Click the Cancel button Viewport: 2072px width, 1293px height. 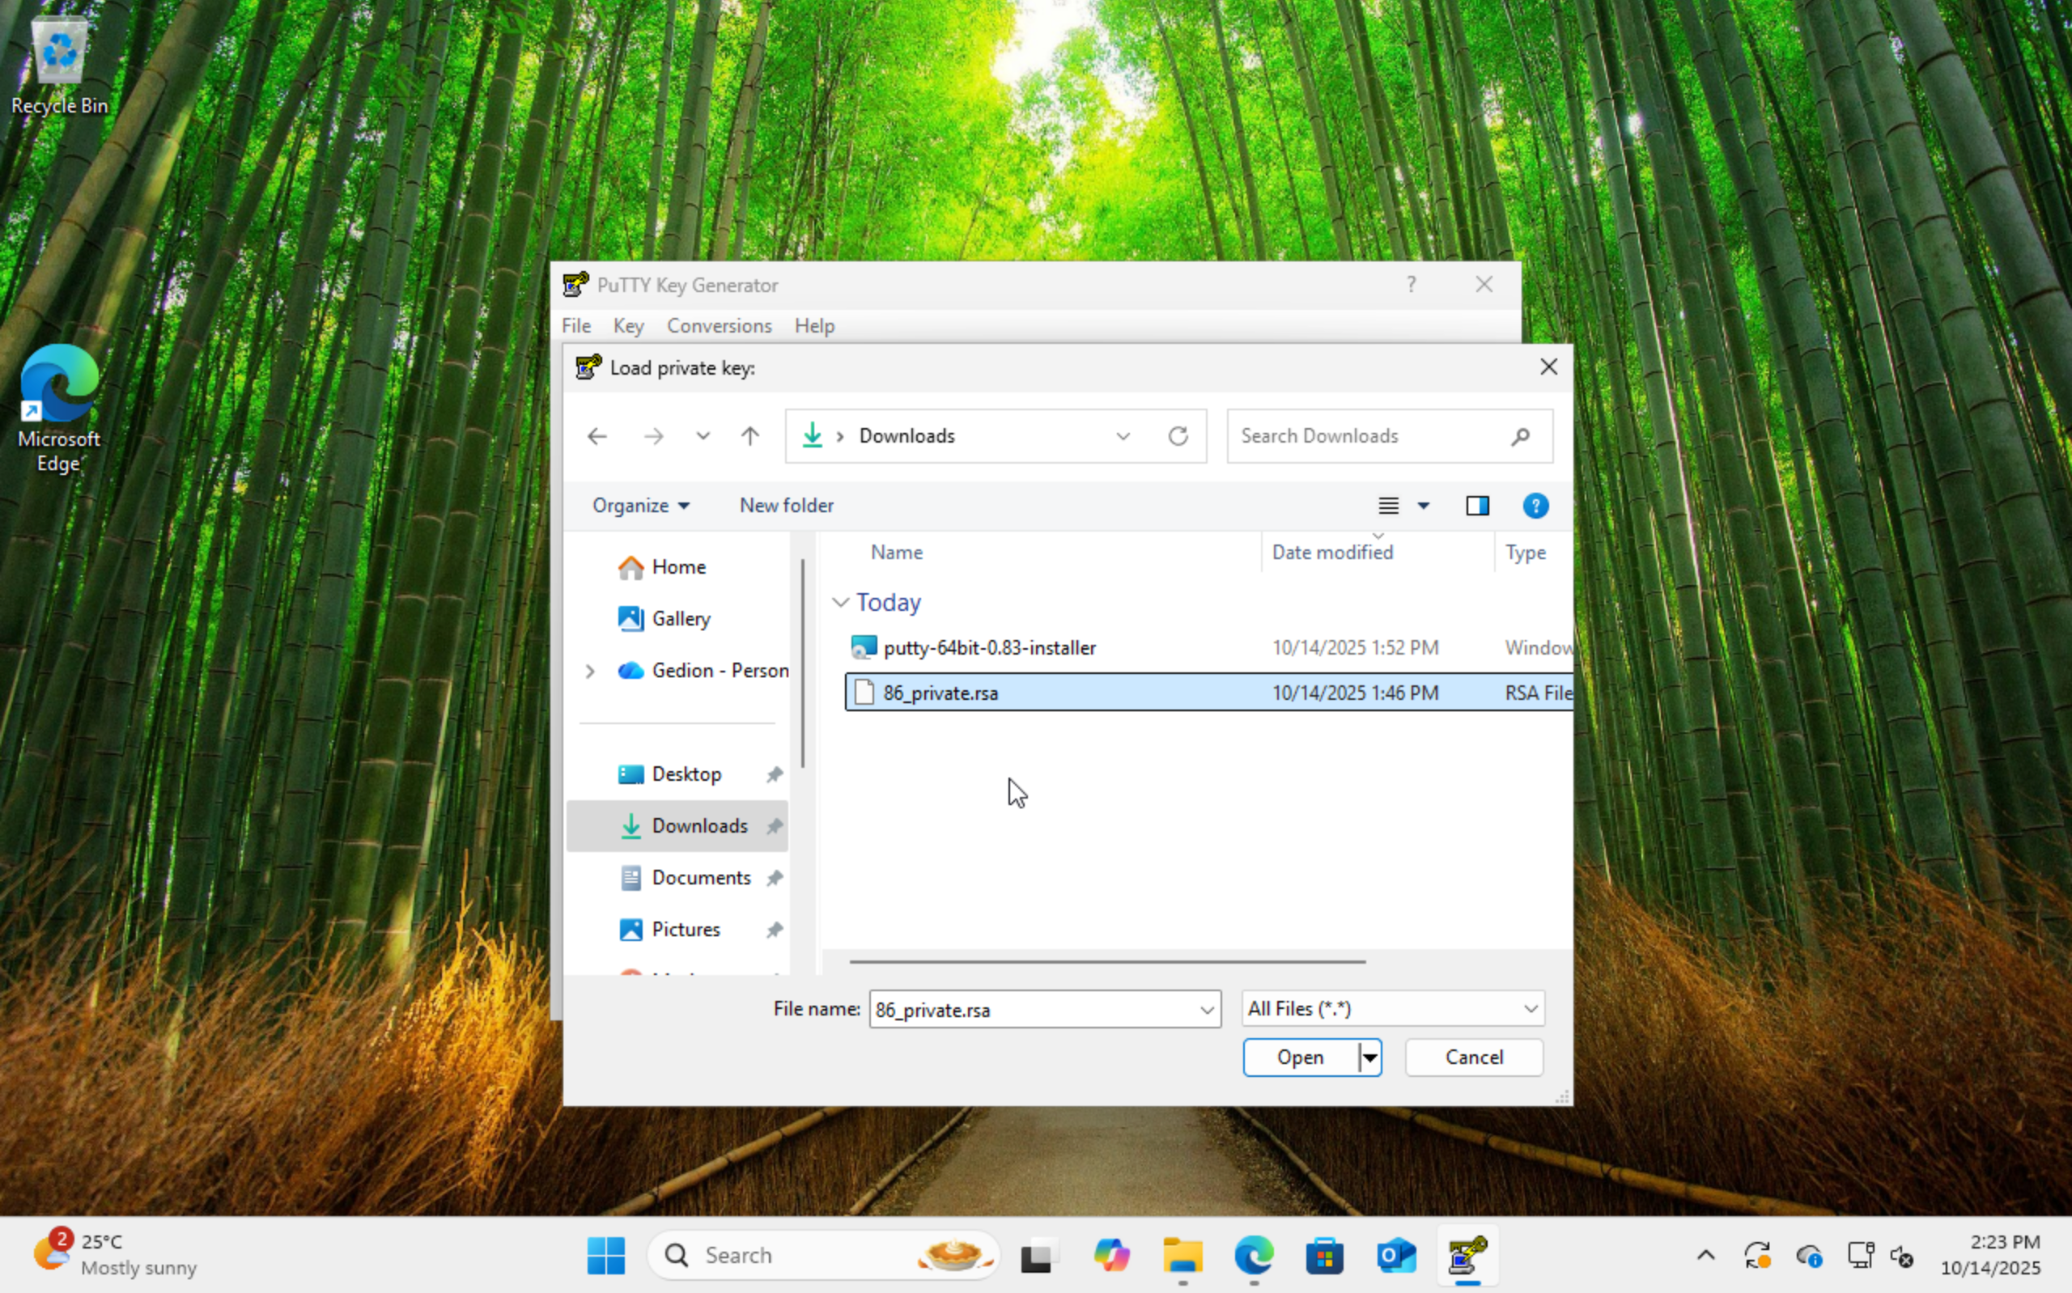1473,1057
